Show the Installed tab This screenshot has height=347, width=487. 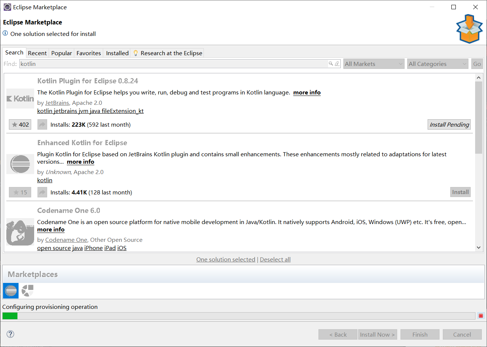tap(117, 53)
